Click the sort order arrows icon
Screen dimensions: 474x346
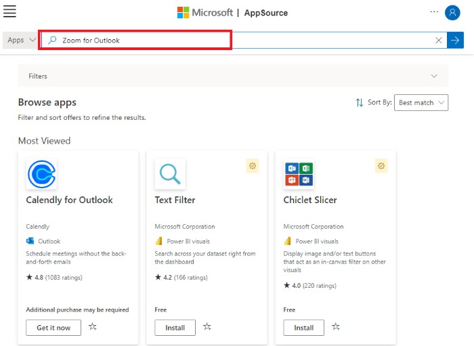click(359, 103)
